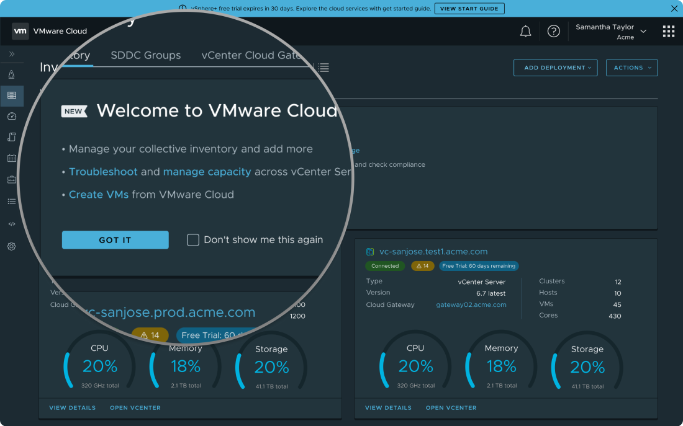Switch to list view icon
This screenshot has width=683, height=426.
[323, 68]
